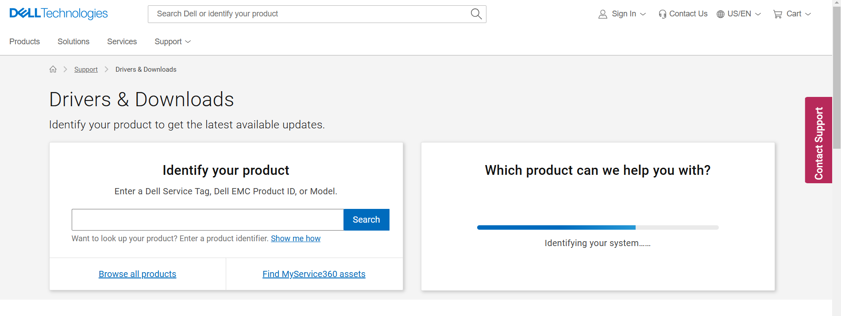
Task: Click the Sign In user icon
Action: point(602,14)
